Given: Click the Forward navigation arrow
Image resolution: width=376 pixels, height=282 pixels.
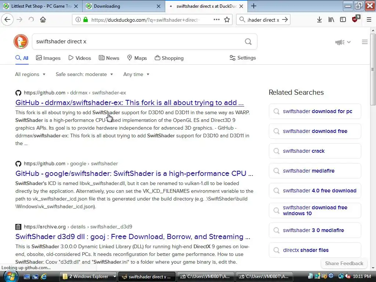Looking at the screenshot, I should coord(19,20).
